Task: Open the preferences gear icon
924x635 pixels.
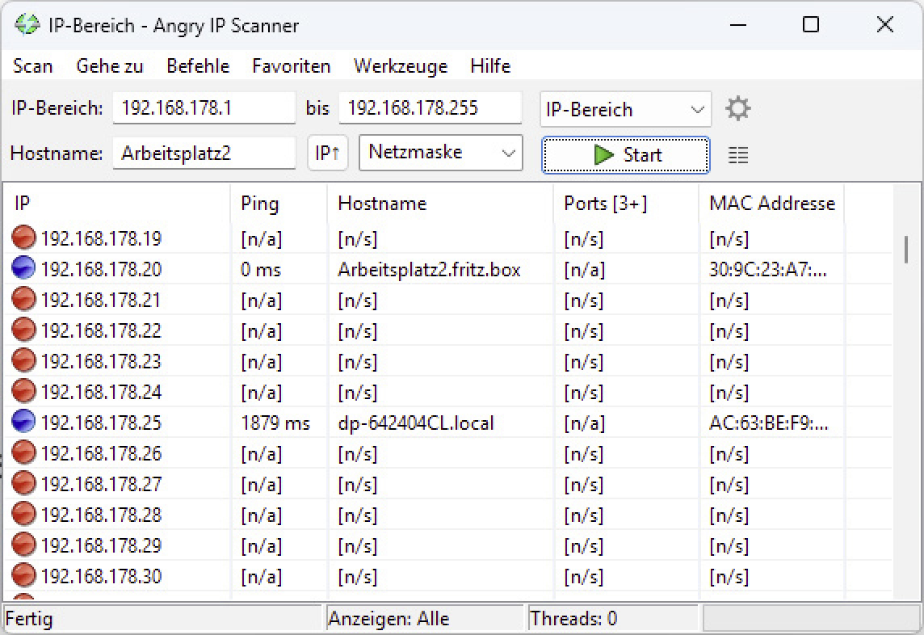Action: [737, 107]
